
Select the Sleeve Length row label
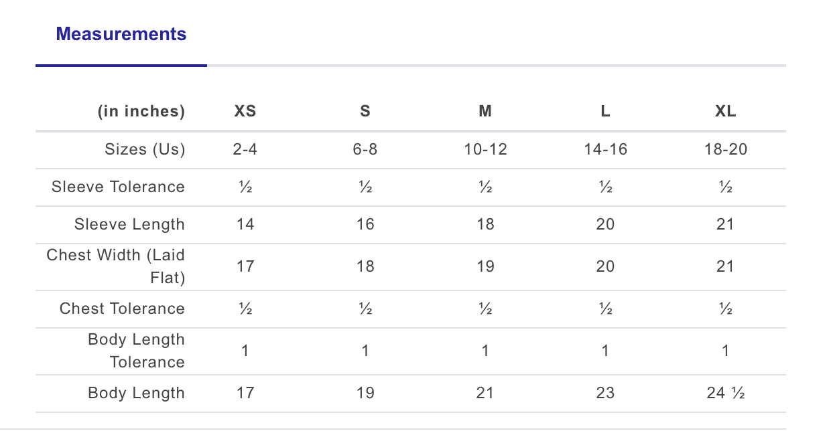pyautogui.click(x=129, y=224)
